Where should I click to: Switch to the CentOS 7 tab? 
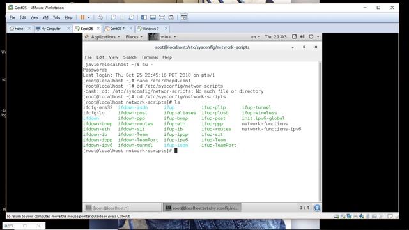[117, 29]
